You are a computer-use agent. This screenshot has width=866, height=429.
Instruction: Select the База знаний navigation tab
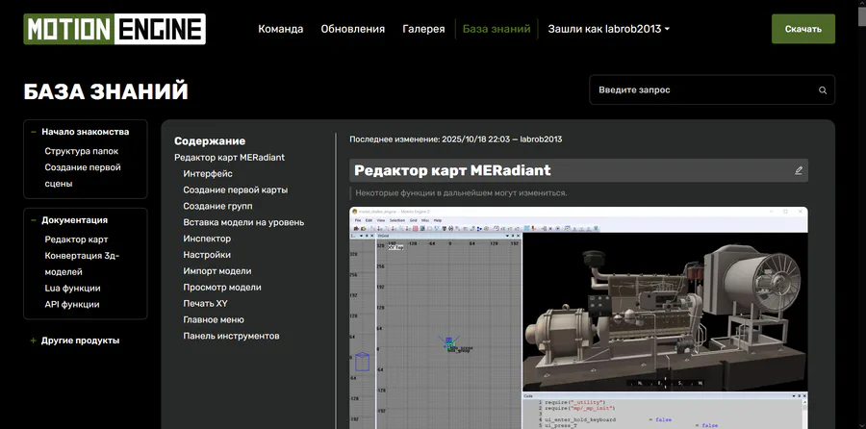pyautogui.click(x=497, y=29)
